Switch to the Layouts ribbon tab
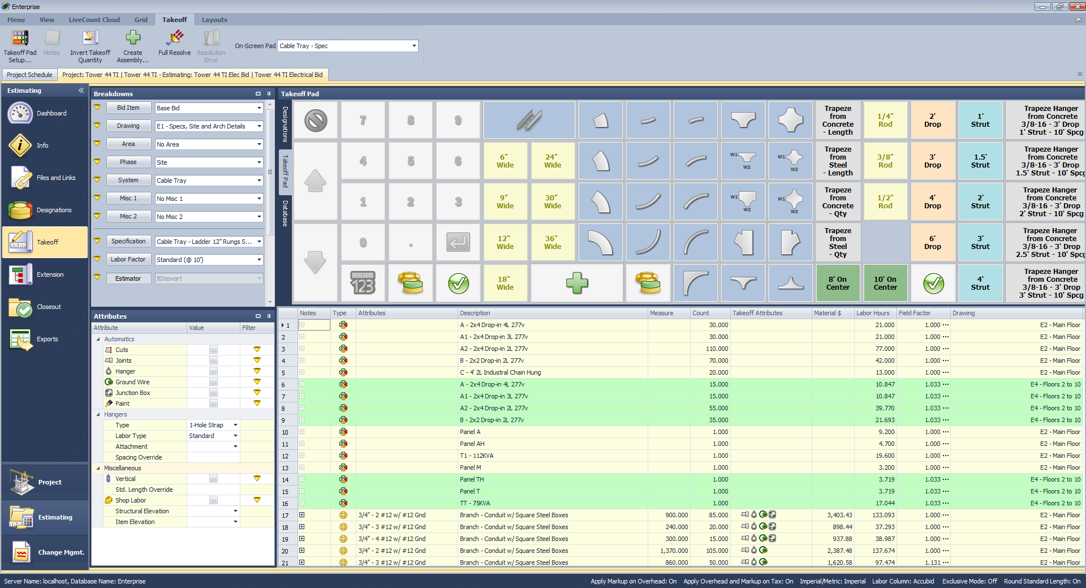 click(x=214, y=19)
